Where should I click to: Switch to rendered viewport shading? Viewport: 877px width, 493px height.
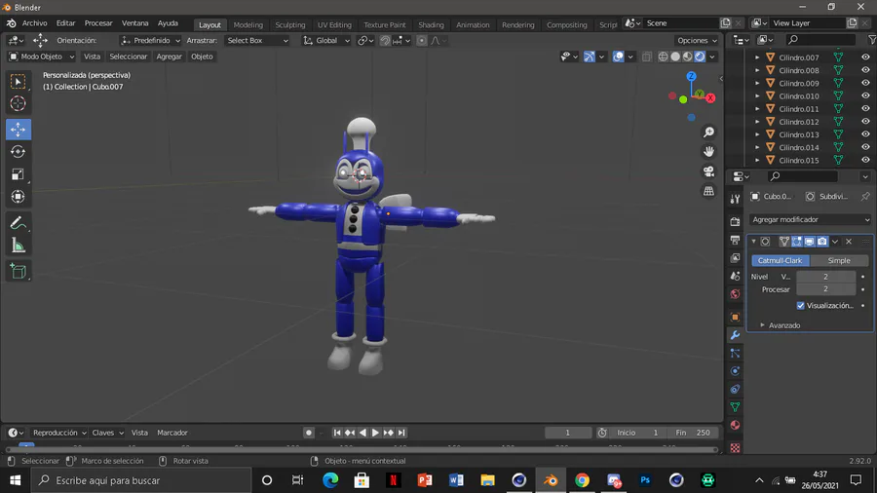(700, 57)
